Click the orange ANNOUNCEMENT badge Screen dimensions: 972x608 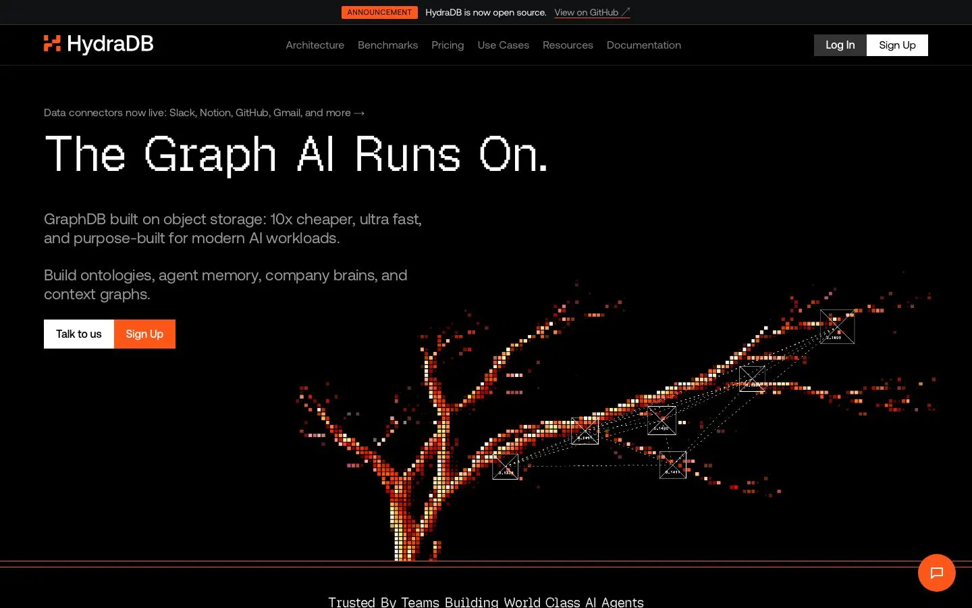[x=379, y=12]
